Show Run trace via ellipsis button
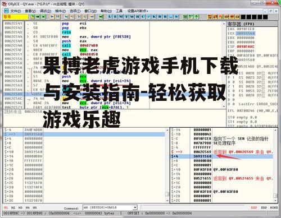The width and height of the screenshot is (281, 218). click(171, 17)
